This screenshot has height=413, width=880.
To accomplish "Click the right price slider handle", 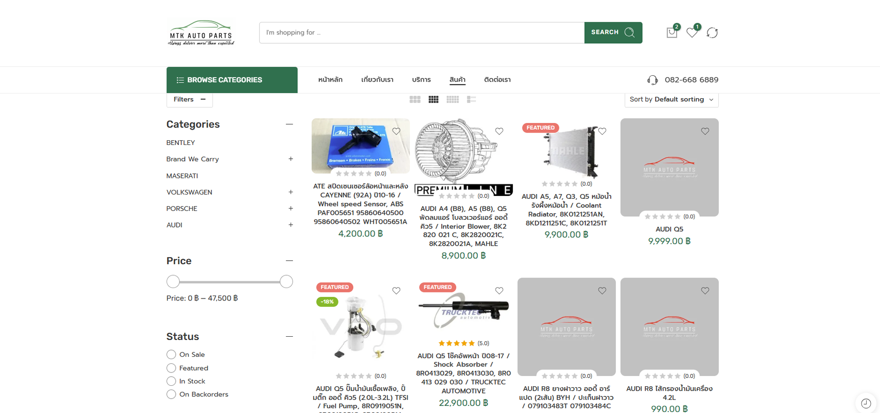I will 286,282.
